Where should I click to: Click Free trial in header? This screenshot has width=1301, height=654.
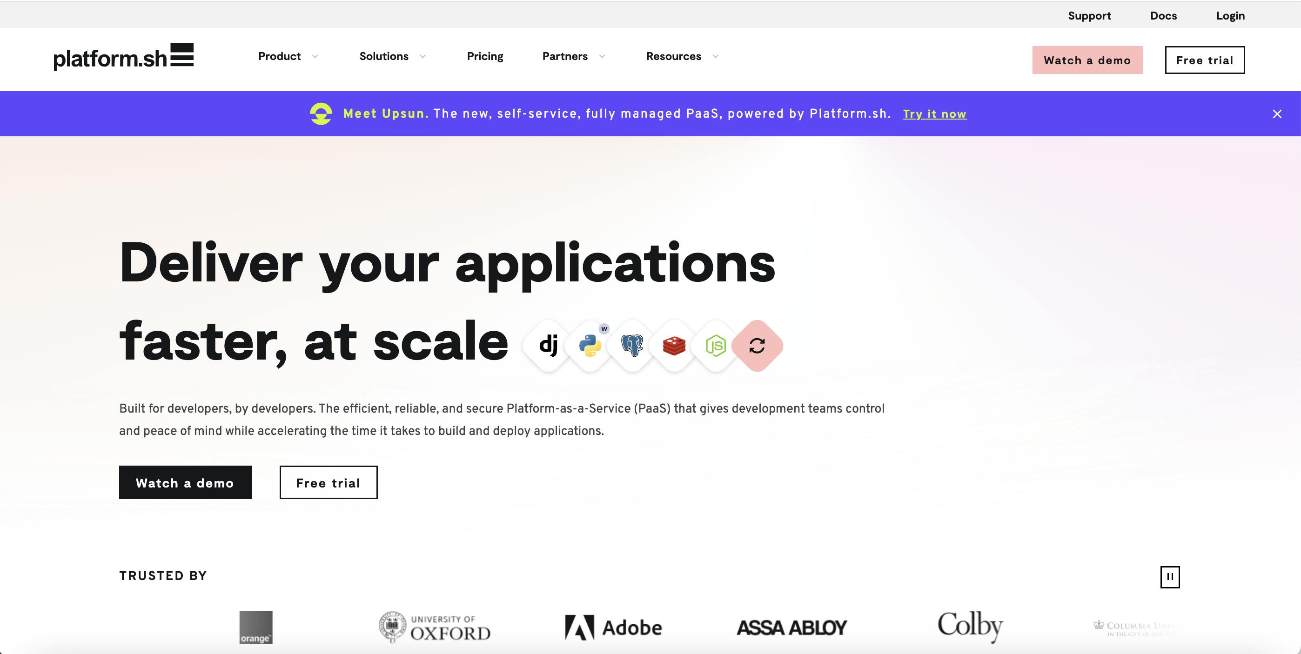1205,60
